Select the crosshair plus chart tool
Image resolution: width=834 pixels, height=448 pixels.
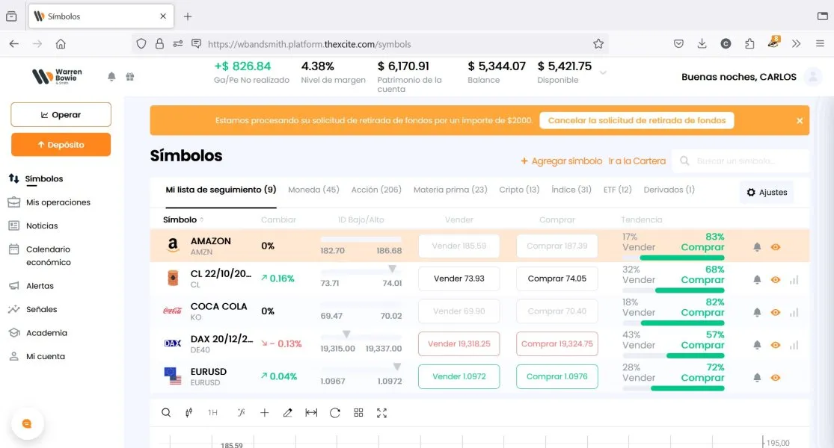(264, 412)
